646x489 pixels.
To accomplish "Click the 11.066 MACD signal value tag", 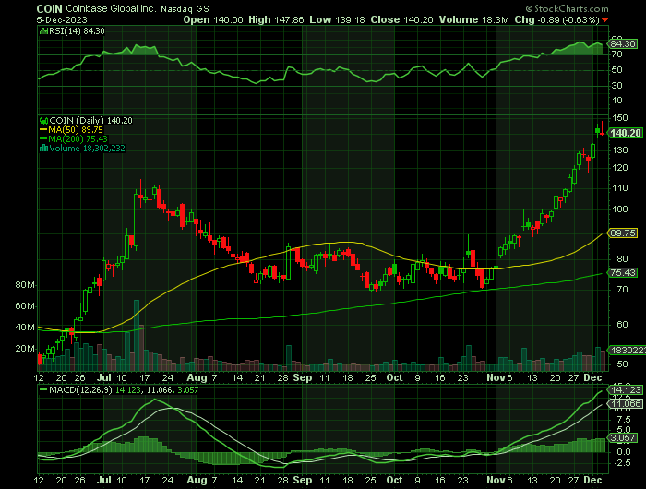I will [626, 404].
